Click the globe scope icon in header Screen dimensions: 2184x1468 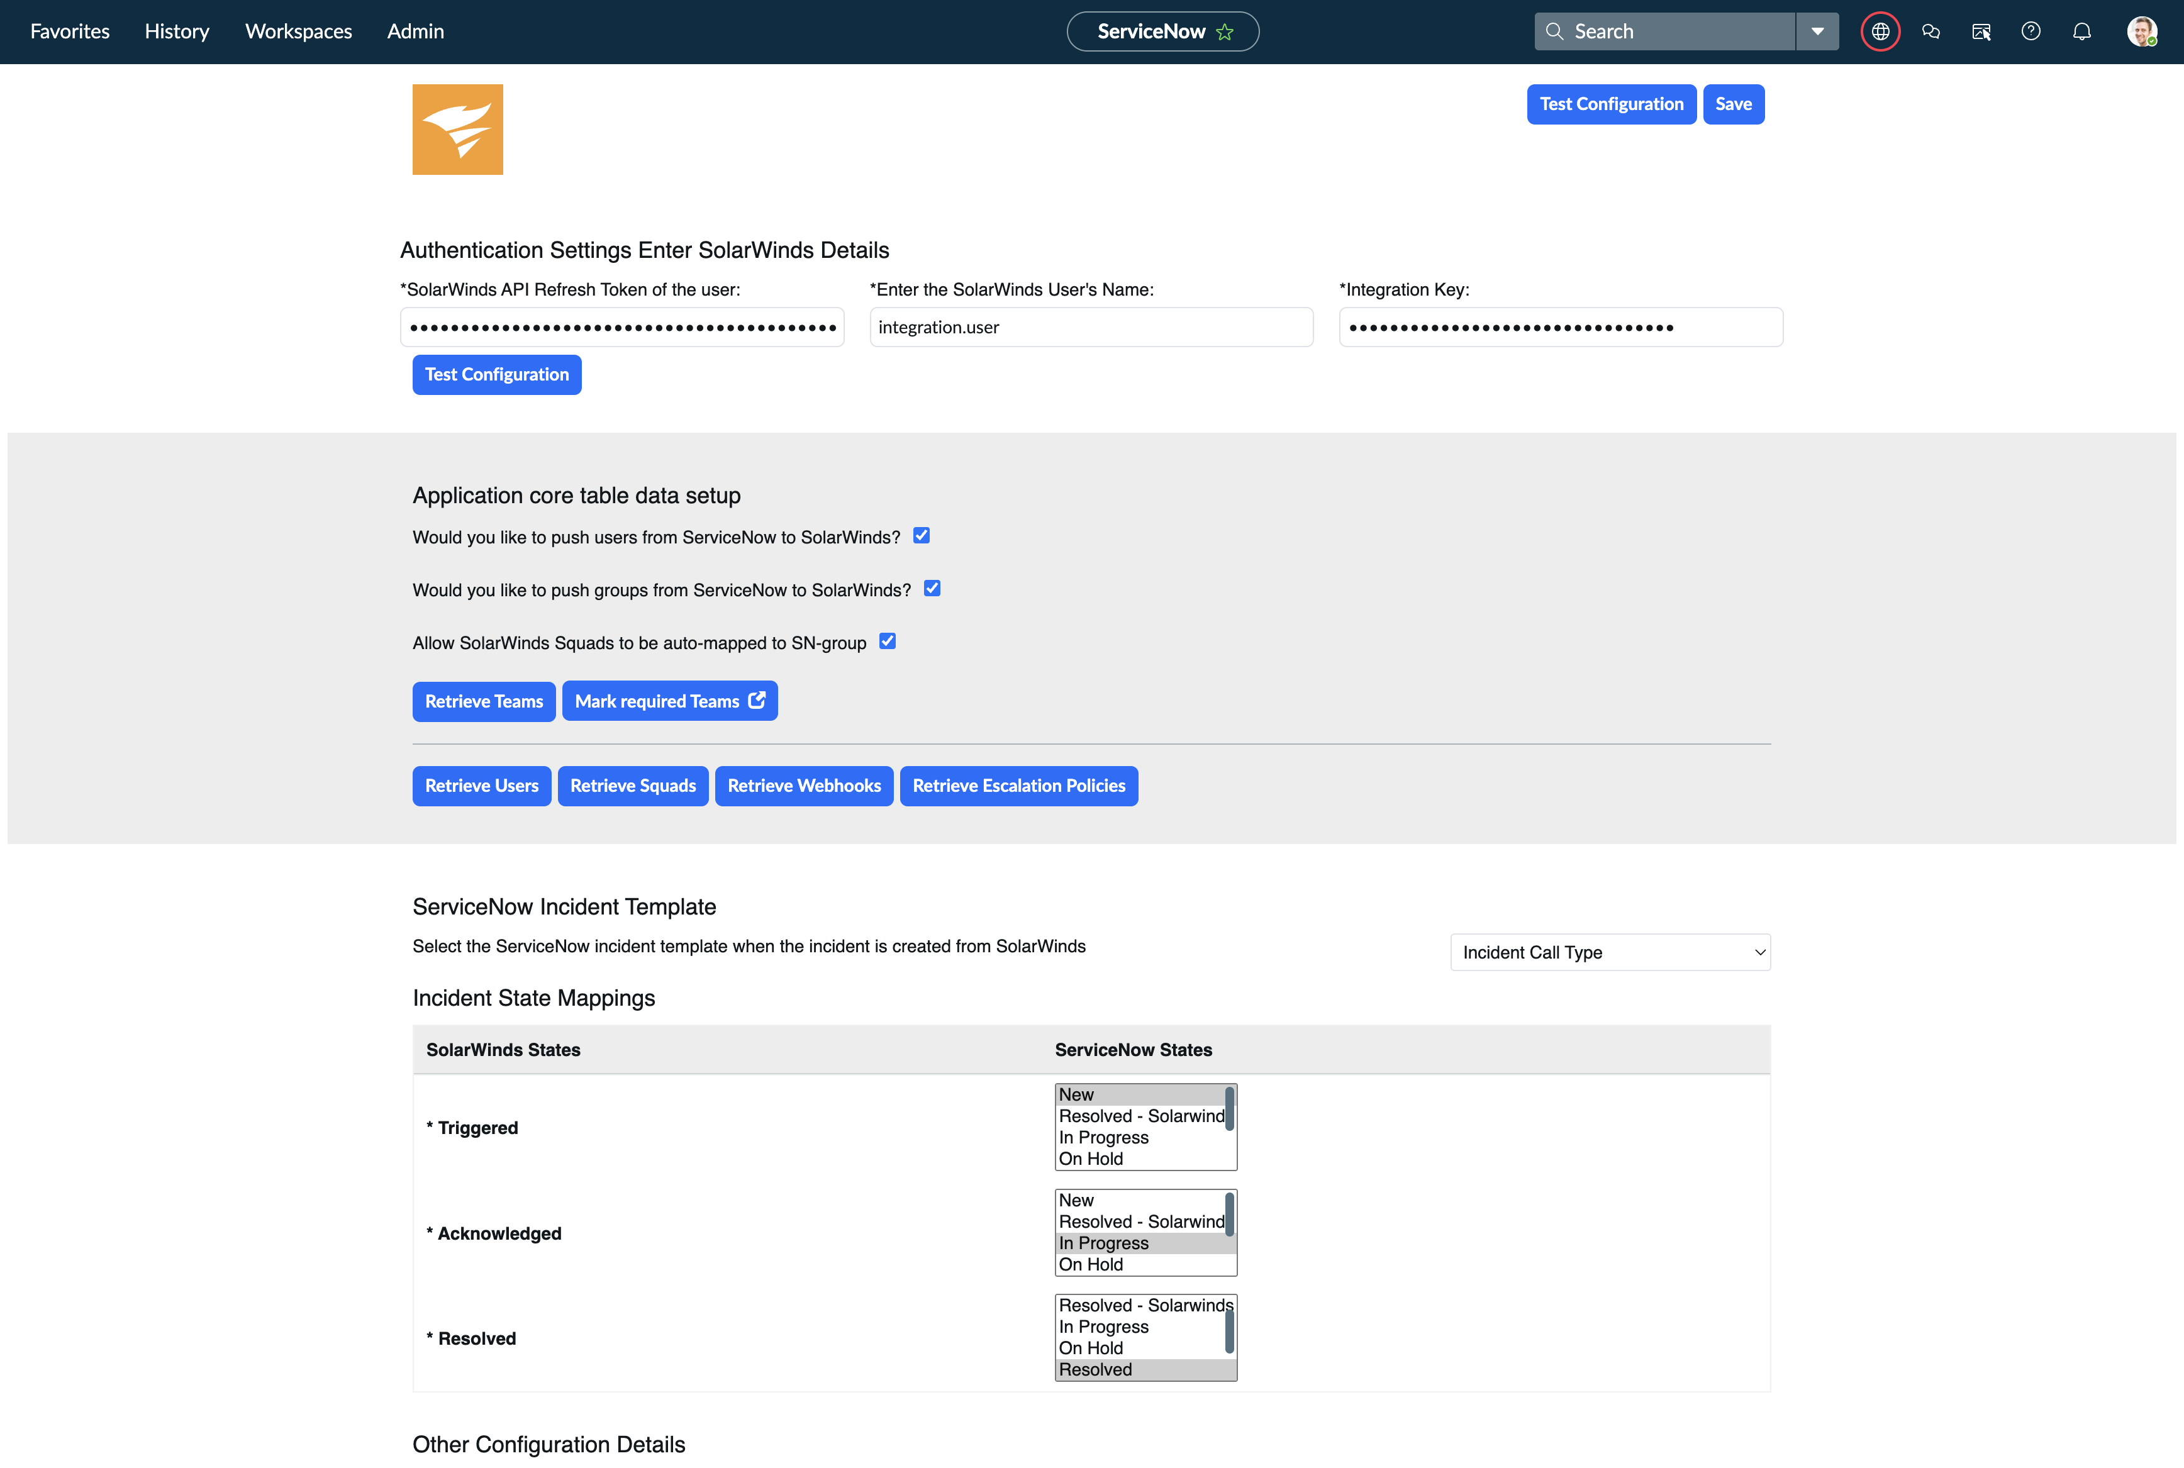(1880, 32)
